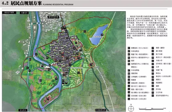172x112 pixels.
Task: Click map marker 27 near the river's west bank
Action: click(x=56, y=79)
